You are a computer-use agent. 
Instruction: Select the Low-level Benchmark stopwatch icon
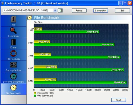click(13, 76)
